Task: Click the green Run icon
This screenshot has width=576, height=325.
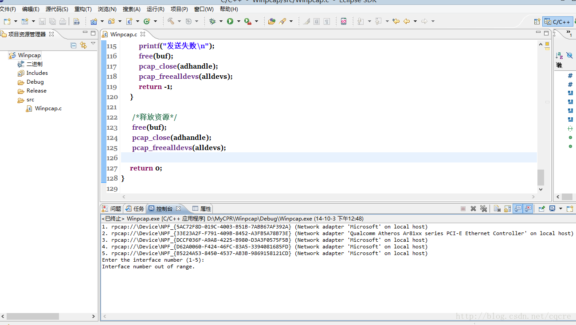Action: point(230,21)
